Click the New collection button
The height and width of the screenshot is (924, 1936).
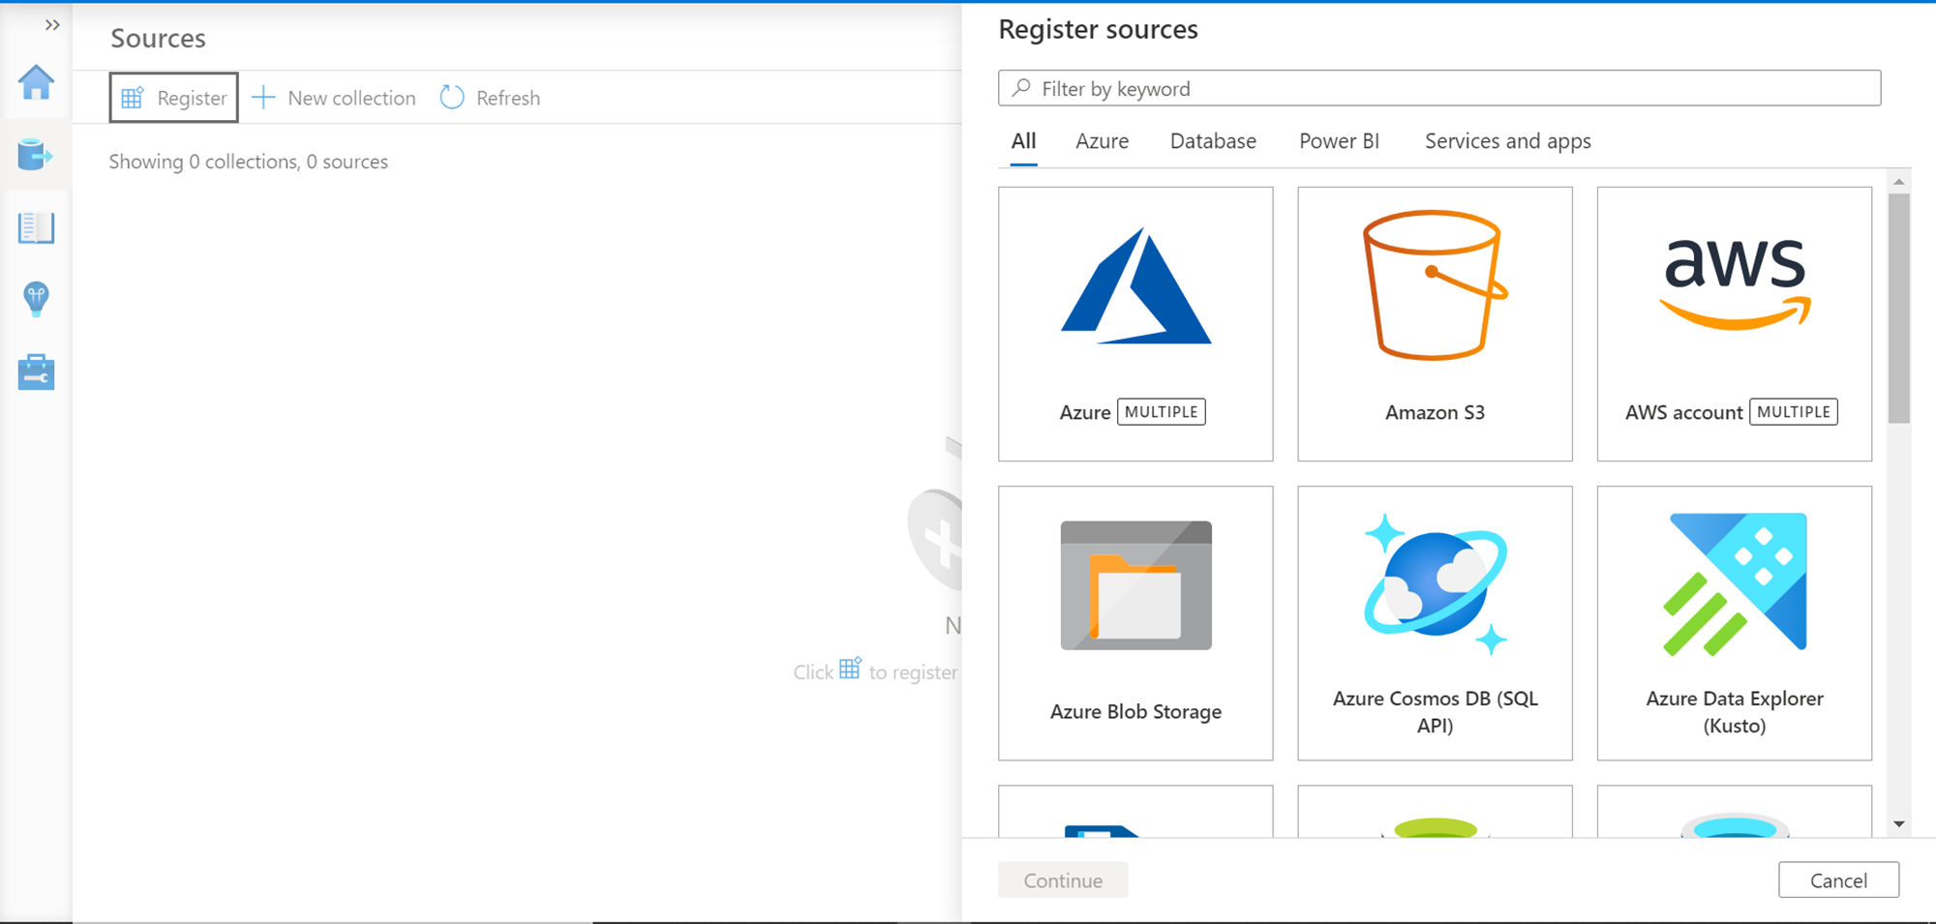pos(334,98)
